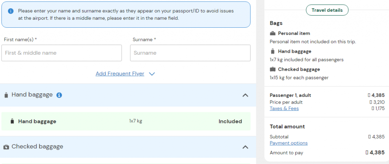Click the Checked baggage icon in Travel details
Viewport: 389px width, 164px height.
click(x=273, y=69)
